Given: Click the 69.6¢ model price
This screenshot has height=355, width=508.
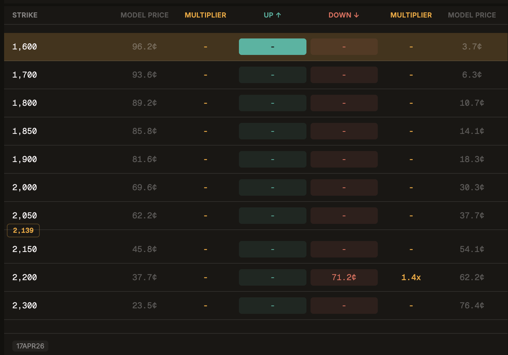Looking at the screenshot, I should pyautogui.click(x=145, y=187).
